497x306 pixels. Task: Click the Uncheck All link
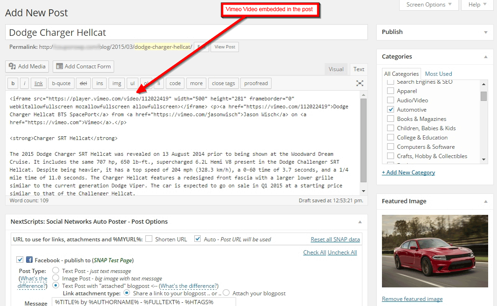[x=342, y=253]
